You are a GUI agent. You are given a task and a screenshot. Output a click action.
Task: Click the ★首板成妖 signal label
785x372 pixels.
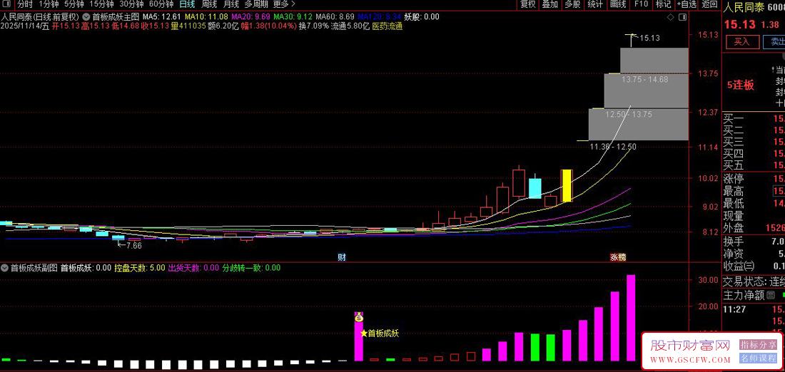coord(380,334)
